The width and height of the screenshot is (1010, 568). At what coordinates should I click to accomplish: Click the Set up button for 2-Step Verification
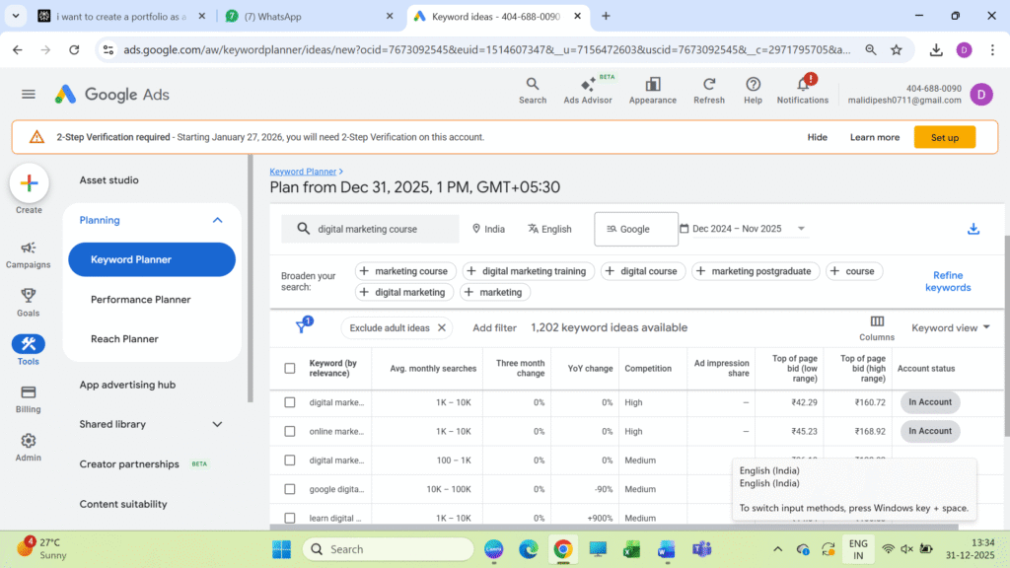(944, 137)
